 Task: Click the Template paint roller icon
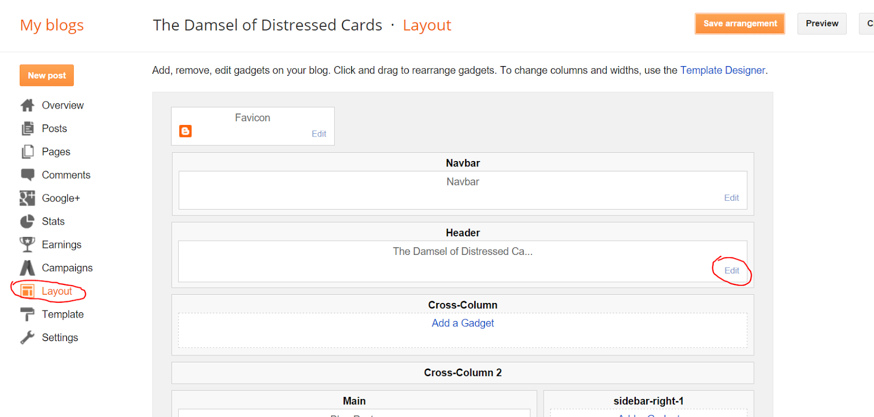[x=27, y=314]
